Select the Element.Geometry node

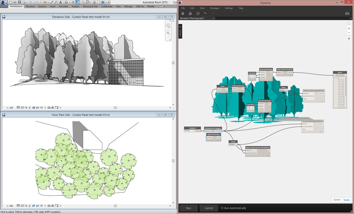[x=213, y=137]
